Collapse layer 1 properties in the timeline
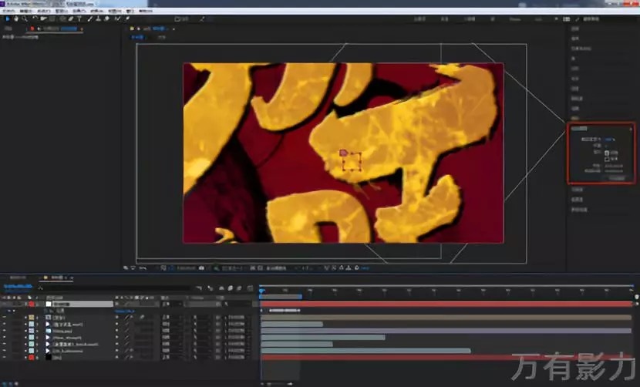This screenshot has height=387, width=640. (x=25, y=305)
